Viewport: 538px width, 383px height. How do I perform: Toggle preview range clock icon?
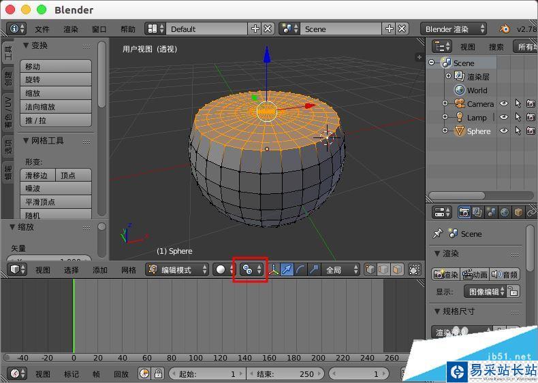click(x=144, y=373)
